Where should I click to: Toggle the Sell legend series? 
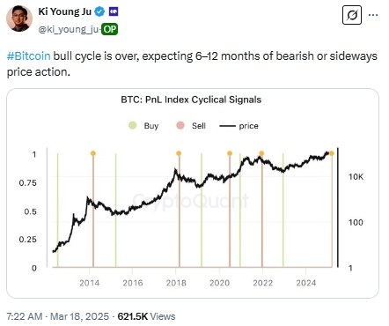tap(191, 126)
